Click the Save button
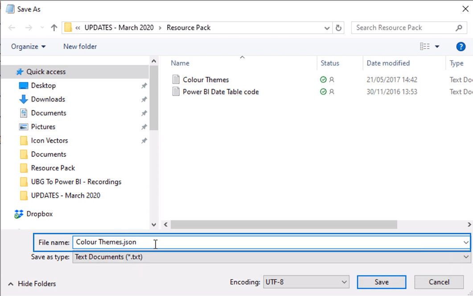 pyautogui.click(x=382, y=282)
